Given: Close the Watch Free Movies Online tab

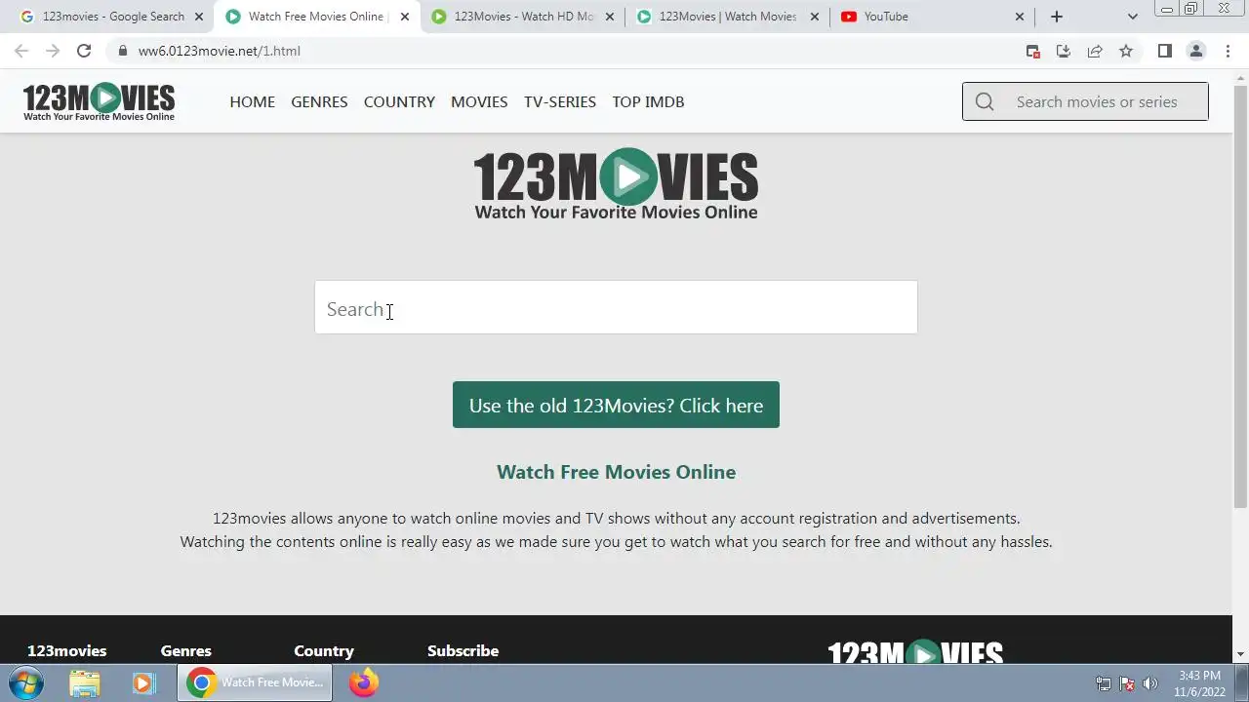Looking at the screenshot, I should click(405, 17).
